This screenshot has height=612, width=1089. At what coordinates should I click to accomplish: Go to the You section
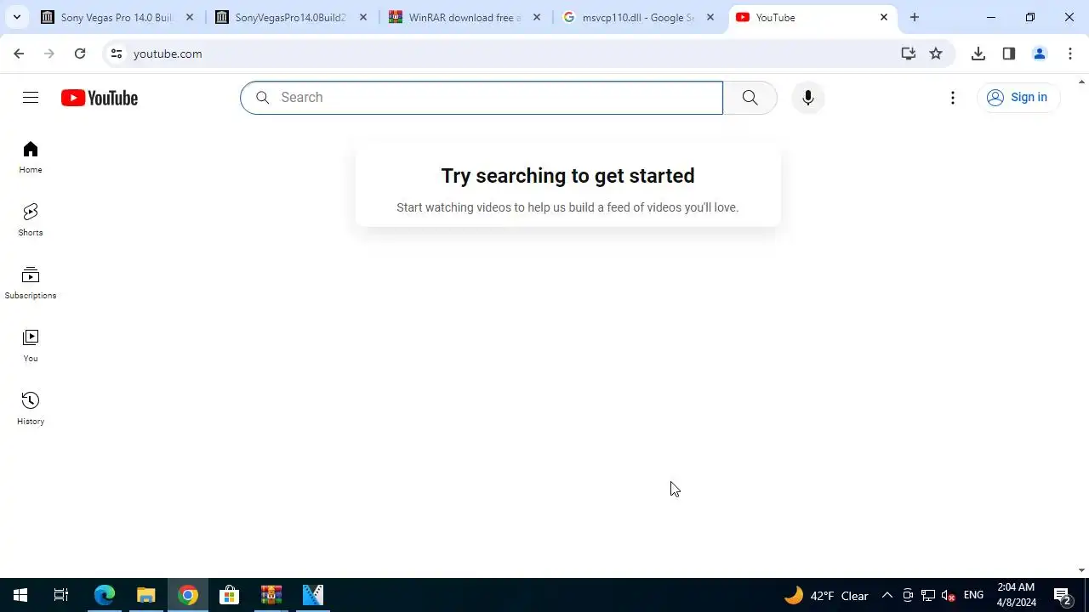click(x=31, y=346)
